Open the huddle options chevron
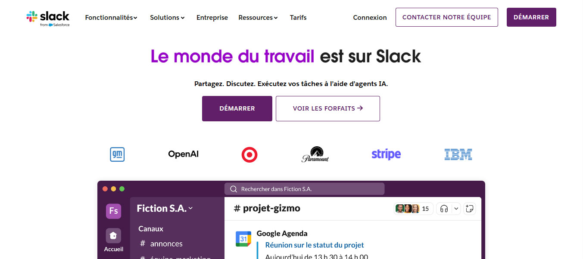The width and height of the screenshot is (583, 259). (456, 209)
